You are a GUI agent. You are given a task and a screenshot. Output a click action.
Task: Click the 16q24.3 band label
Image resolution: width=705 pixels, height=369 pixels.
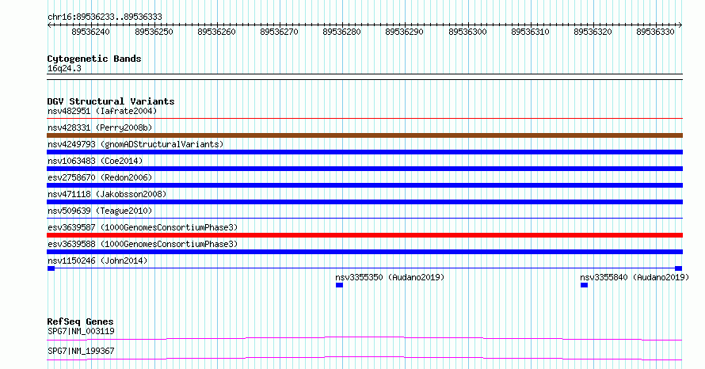point(64,68)
